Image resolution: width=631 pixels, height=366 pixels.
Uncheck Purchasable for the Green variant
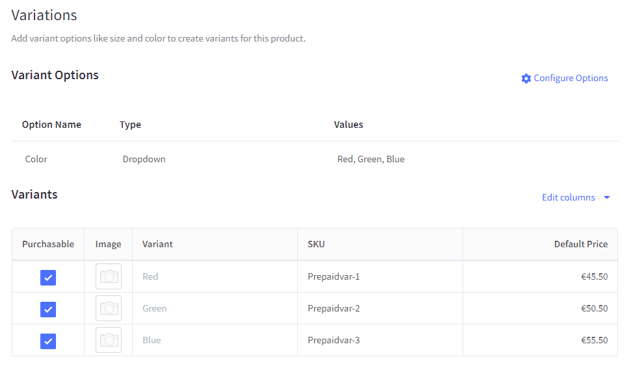pyautogui.click(x=48, y=310)
